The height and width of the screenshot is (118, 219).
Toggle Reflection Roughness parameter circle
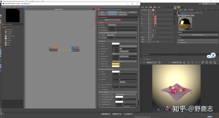99,49
